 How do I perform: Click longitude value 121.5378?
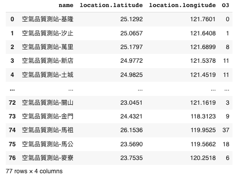click(203, 61)
